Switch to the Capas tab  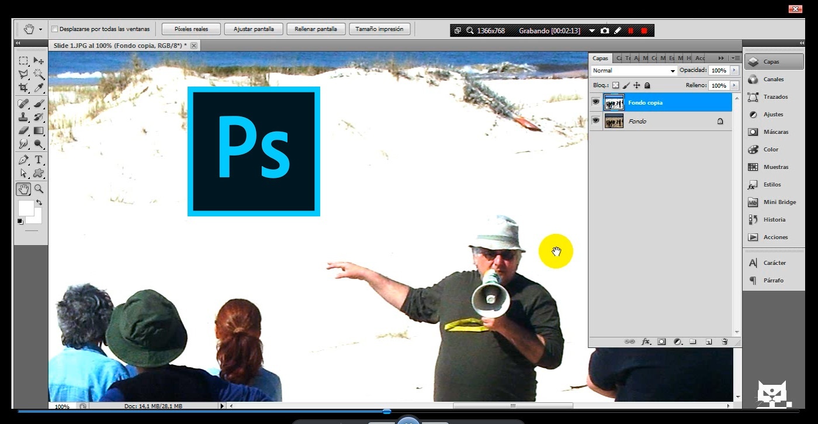pos(600,58)
